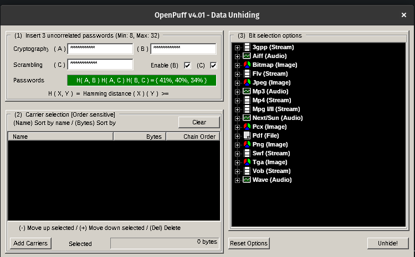Toggle the (C) scrambling password checkbox

tap(213, 65)
